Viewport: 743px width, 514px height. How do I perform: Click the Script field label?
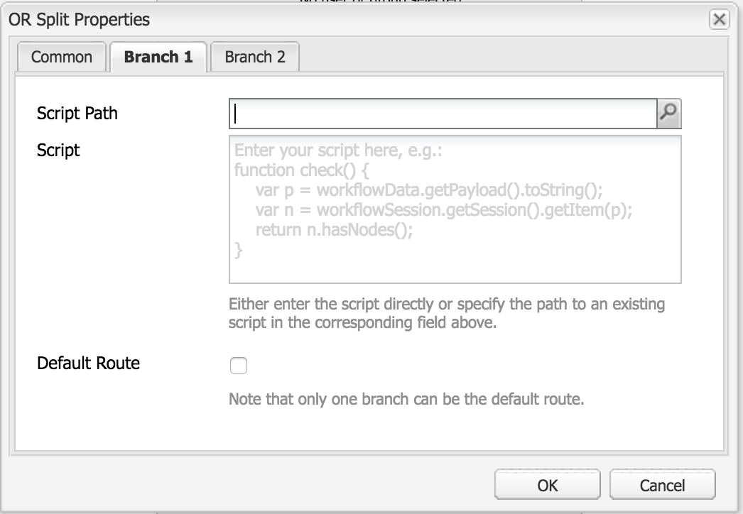58,151
